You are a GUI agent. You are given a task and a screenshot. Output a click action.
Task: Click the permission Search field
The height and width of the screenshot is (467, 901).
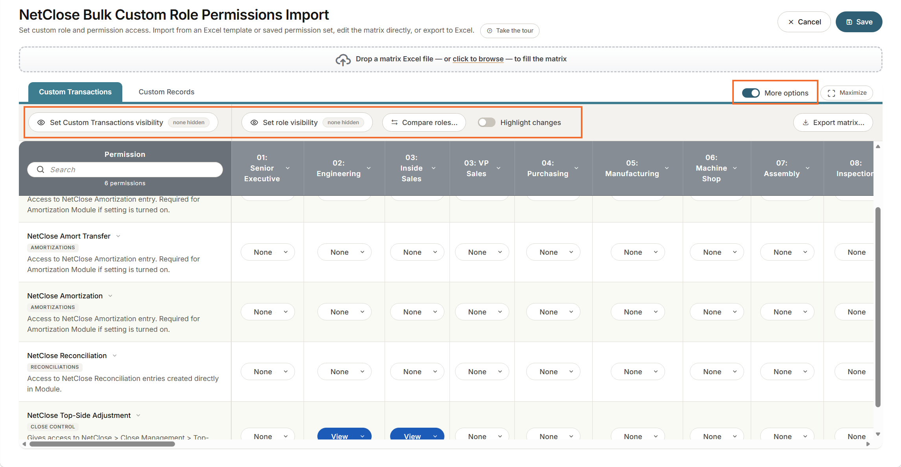coord(125,169)
